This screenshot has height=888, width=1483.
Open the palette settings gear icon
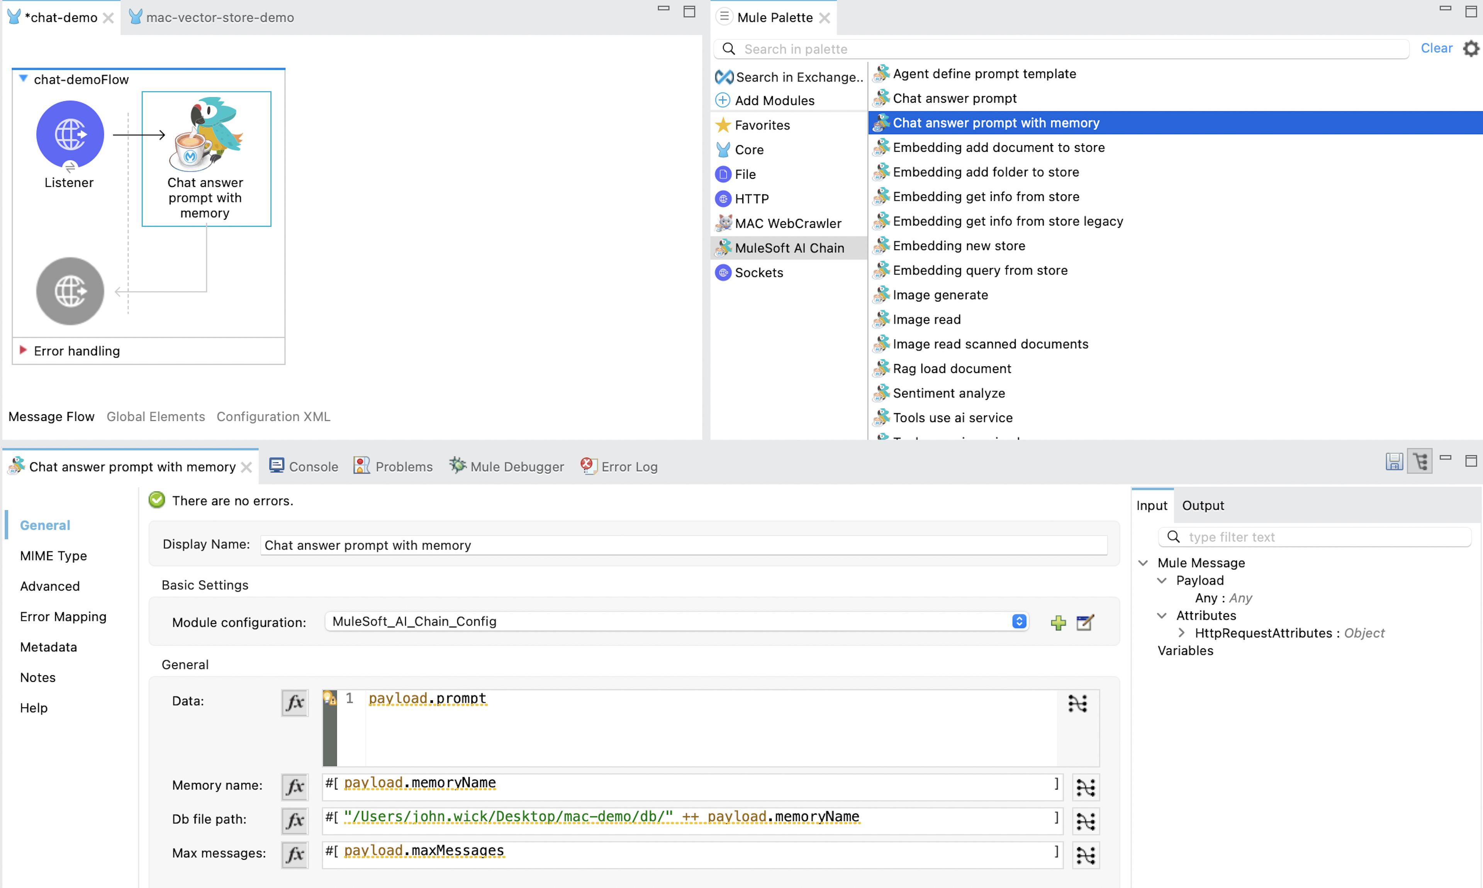coord(1470,49)
